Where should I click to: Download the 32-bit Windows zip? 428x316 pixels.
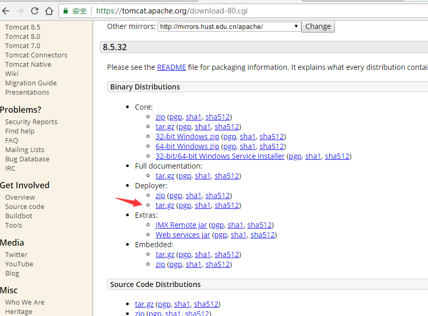tap(187, 137)
